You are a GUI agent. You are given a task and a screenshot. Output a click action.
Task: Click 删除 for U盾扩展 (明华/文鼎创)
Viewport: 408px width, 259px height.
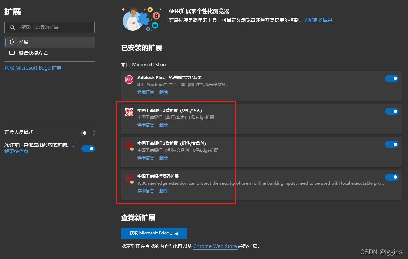coord(164,158)
